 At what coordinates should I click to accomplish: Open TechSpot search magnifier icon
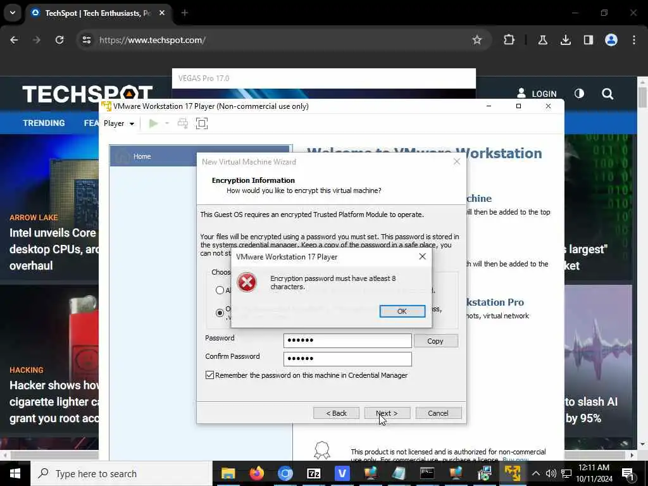click(607, 94)
